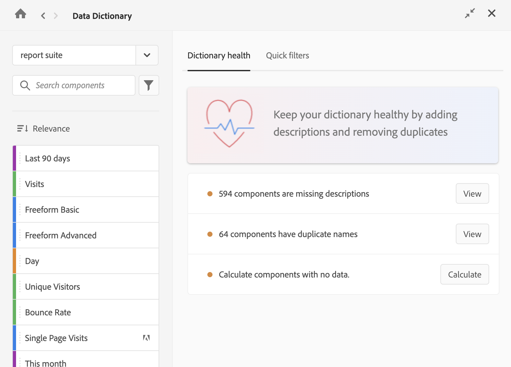Open the Relevance sort dropdown
Viewport: 511px width, 367px height.
tap(51, 129)
